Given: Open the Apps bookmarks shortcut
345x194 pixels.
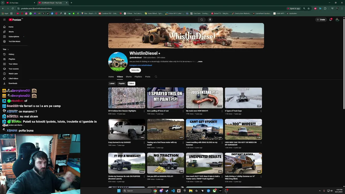Looking at the screenshot, I should click(5, 13).
